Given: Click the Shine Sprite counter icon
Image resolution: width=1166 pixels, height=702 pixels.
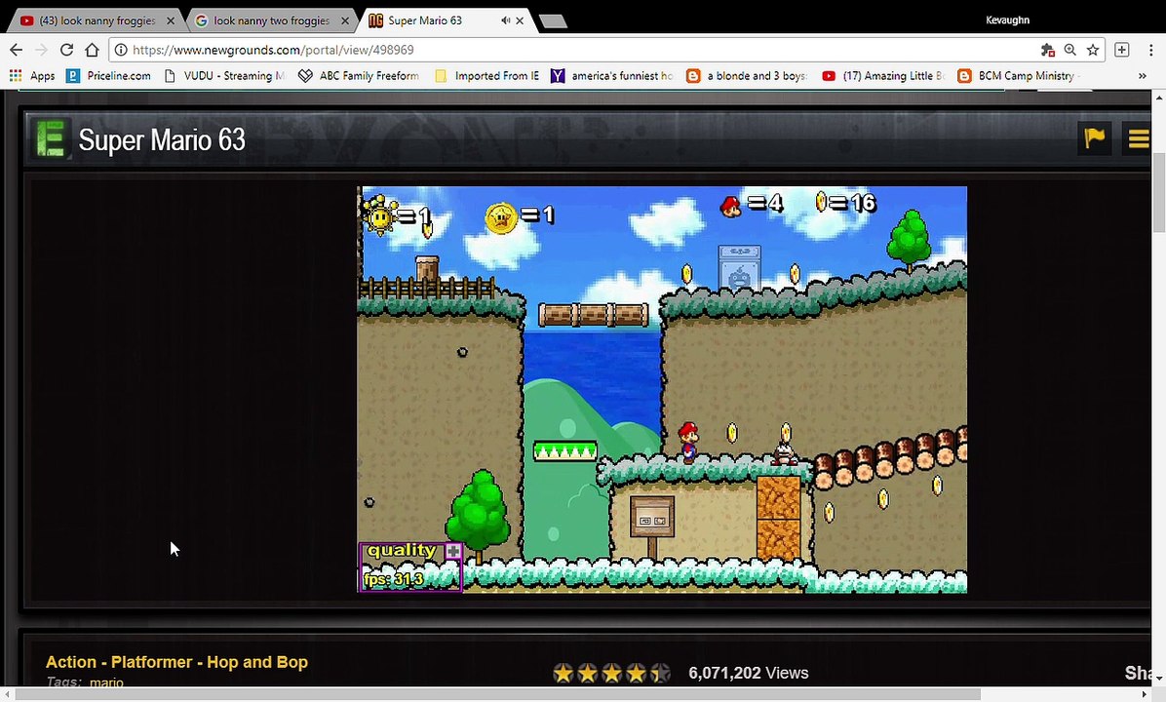Looking at the screenshot, I should [380, 215].
